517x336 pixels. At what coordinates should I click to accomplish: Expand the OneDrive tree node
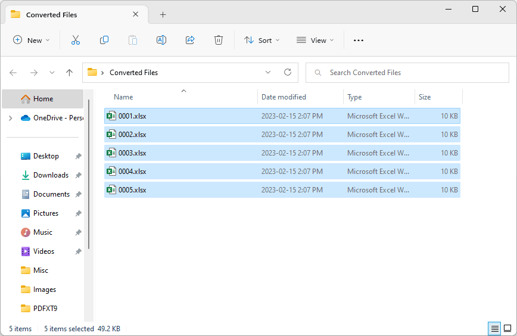click(11, 118)
